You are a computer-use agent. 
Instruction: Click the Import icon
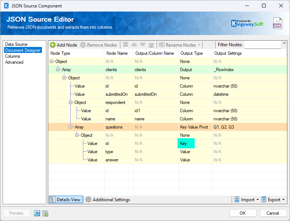[237, 199]
